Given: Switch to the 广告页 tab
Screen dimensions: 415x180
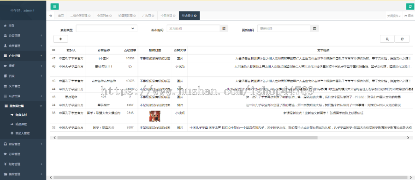Looking at the screenshot, I should point(147,16).
